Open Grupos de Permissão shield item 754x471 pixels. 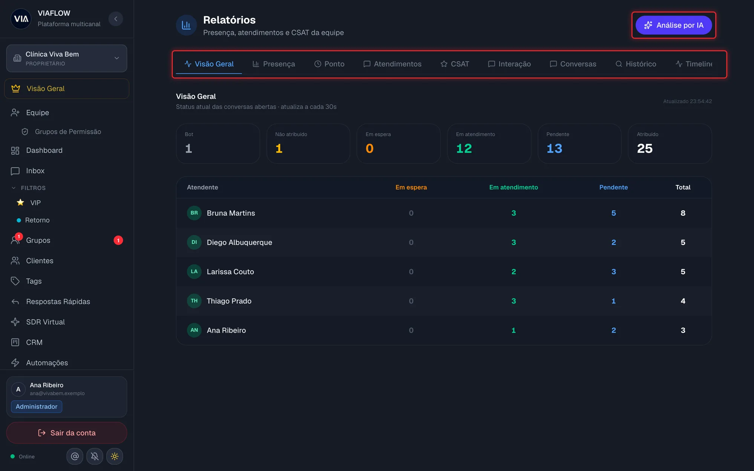(67, 132)
